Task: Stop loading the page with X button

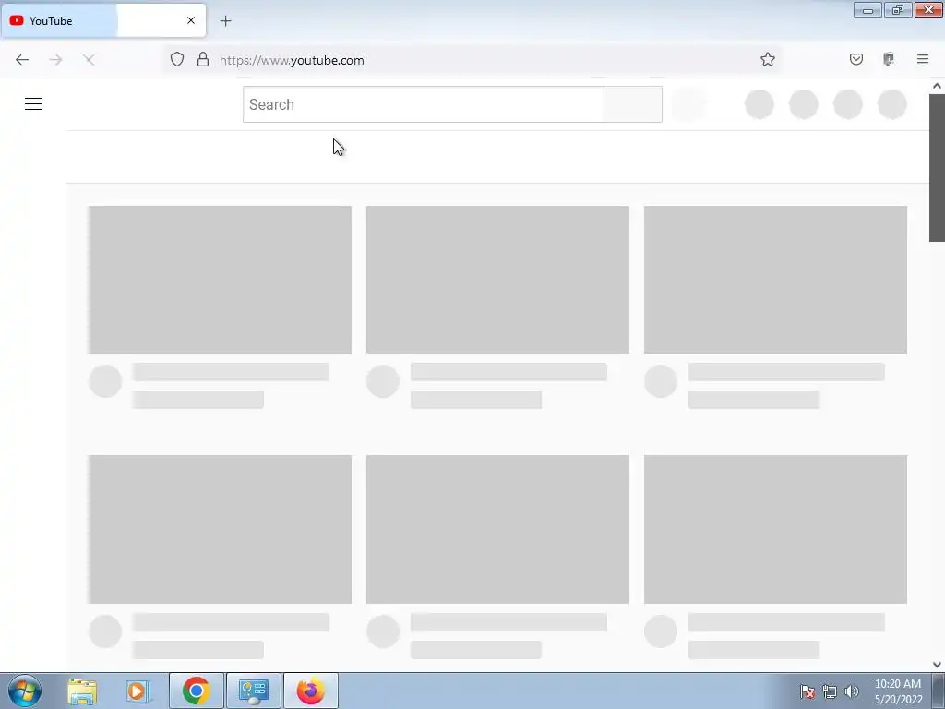Action: pos(89,60)
